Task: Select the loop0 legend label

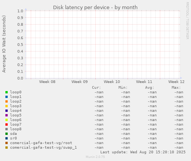Action: pyautogui.click(x=16, y=92)
